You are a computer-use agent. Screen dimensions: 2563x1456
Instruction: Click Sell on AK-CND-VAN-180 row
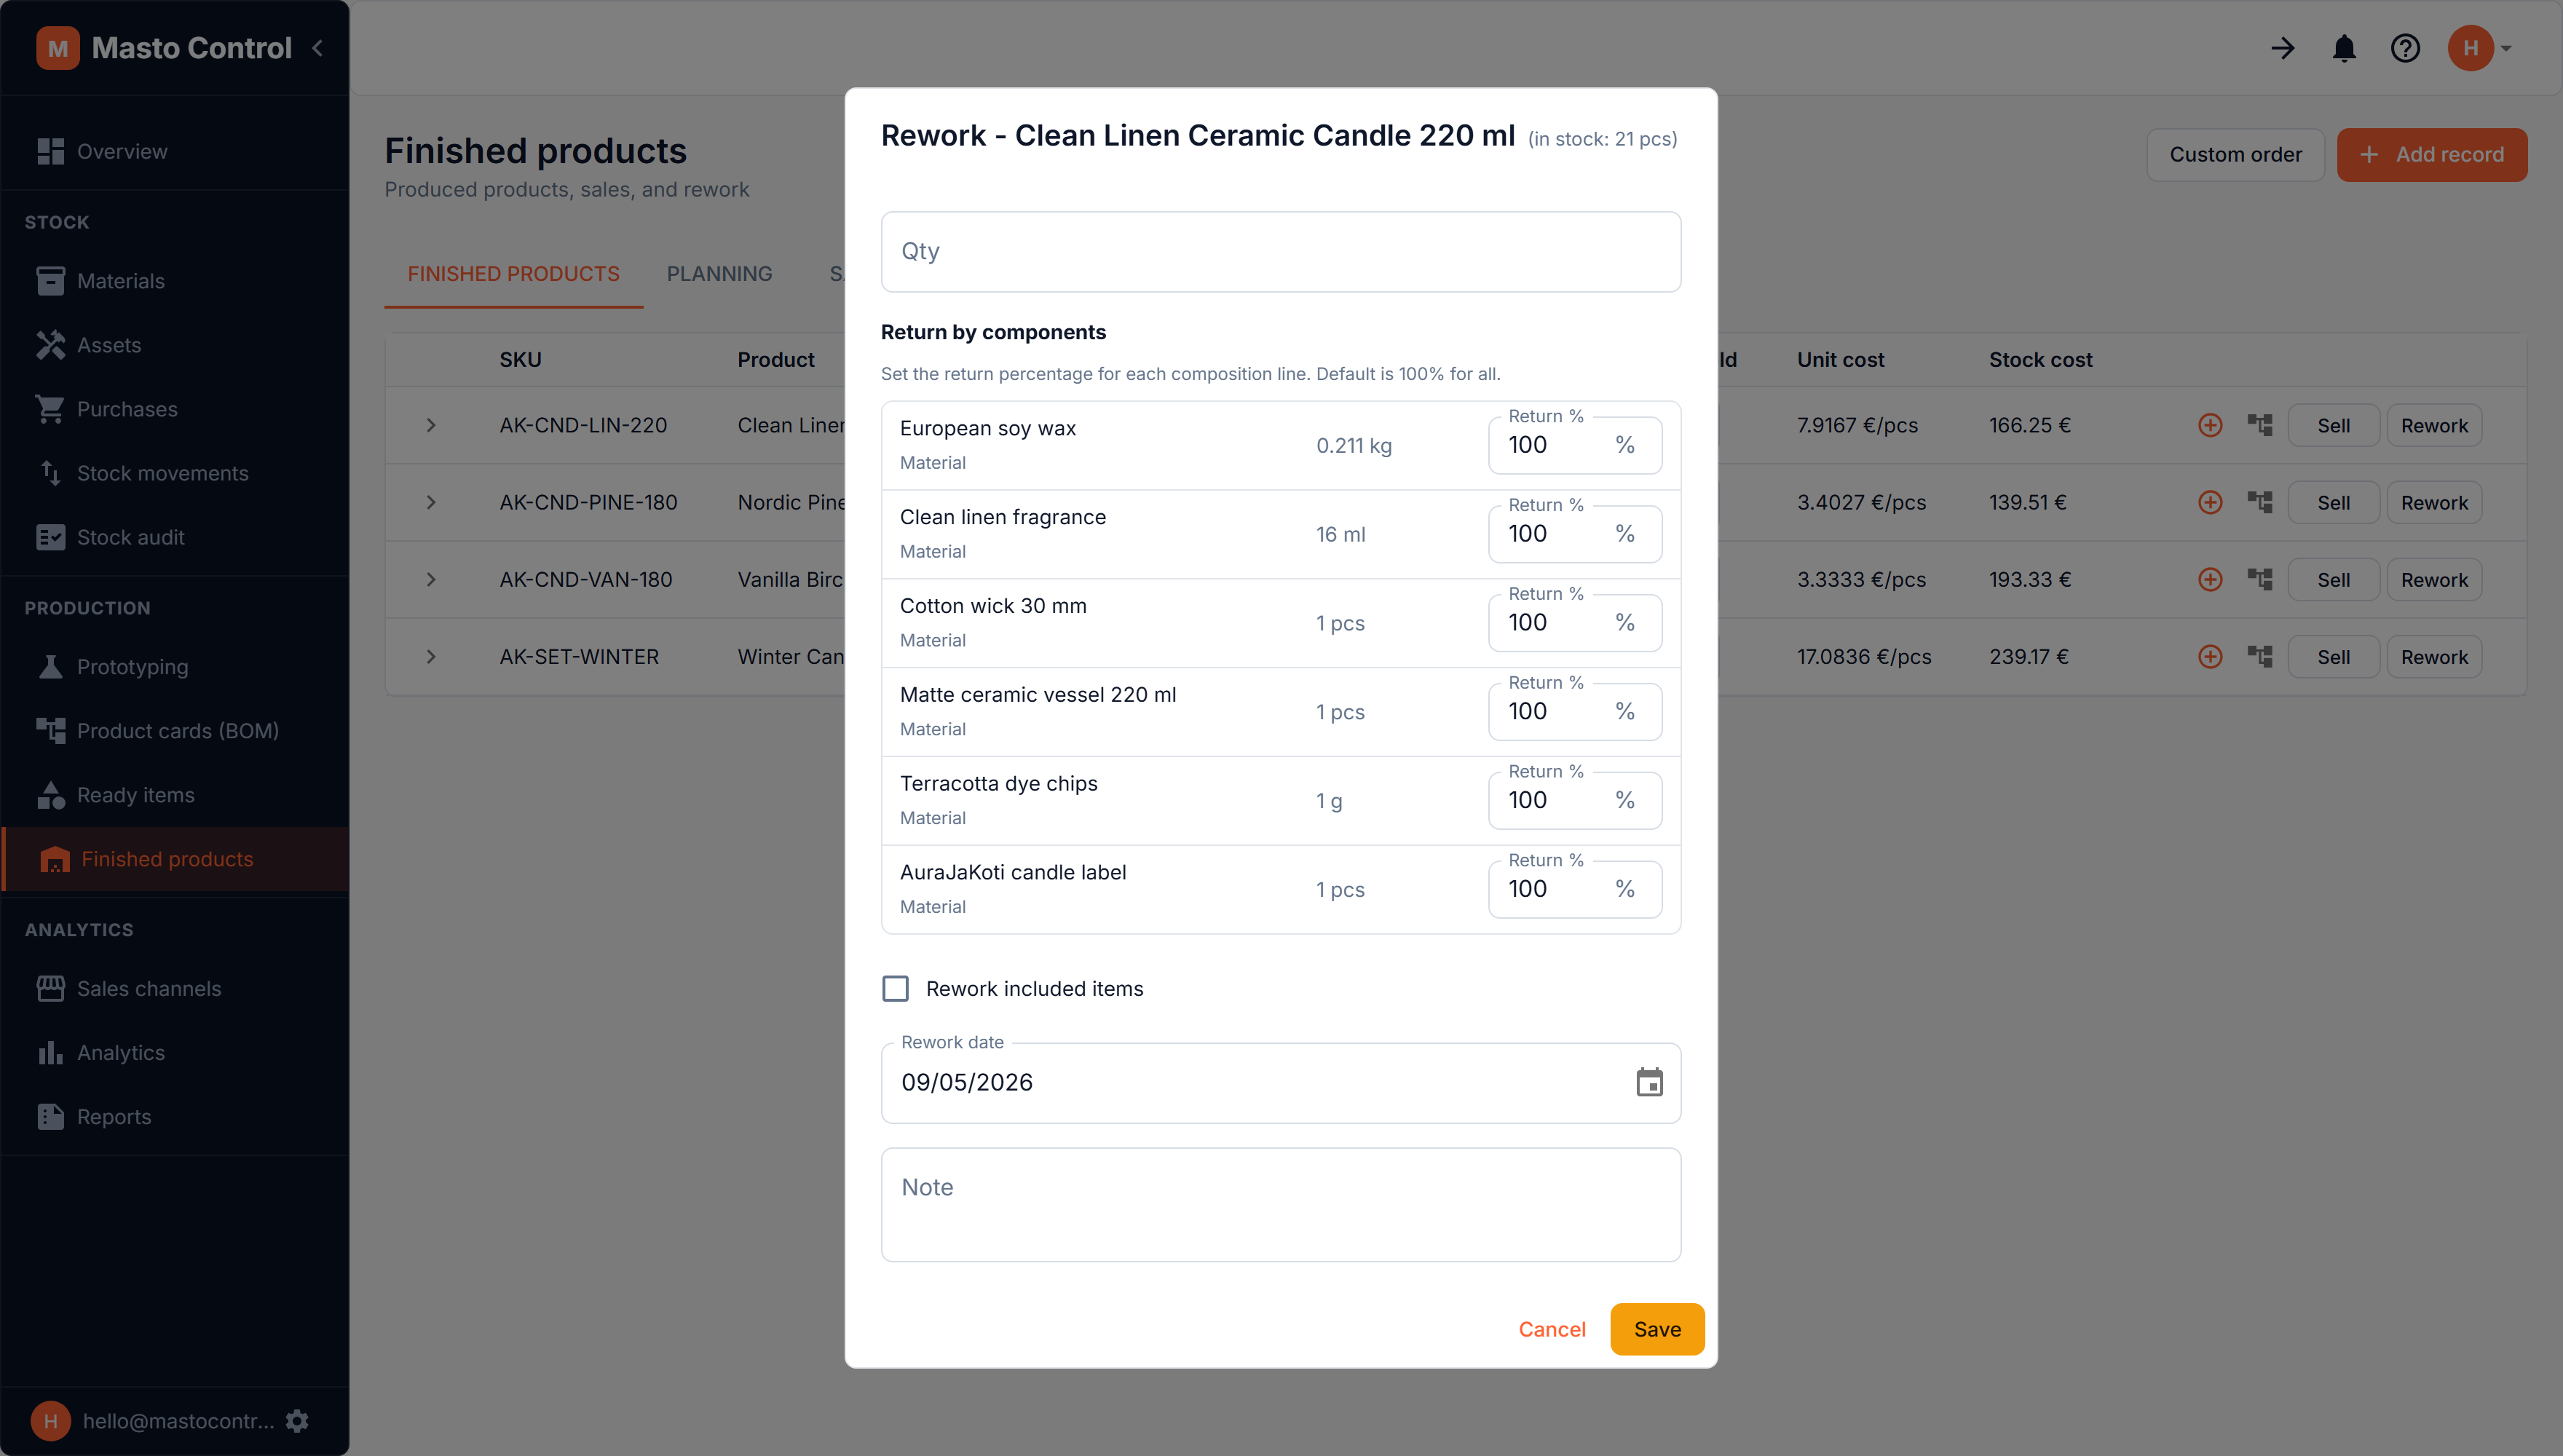point(2333,579)
